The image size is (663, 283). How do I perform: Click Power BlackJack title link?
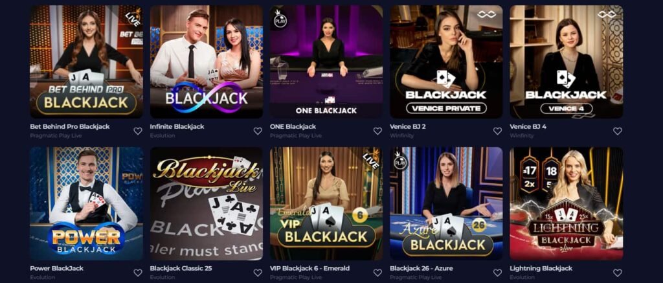click(x=57, y=268)
